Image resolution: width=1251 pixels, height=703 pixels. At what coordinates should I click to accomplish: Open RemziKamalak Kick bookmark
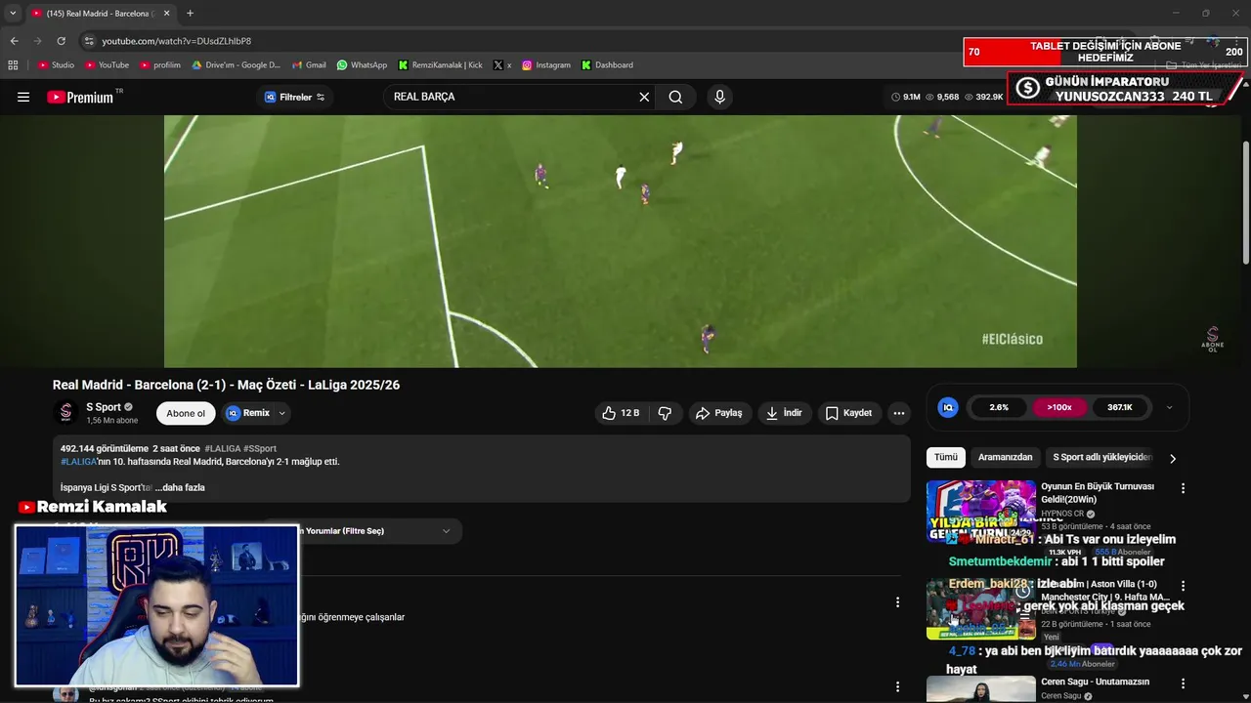(x=440, y=65)
